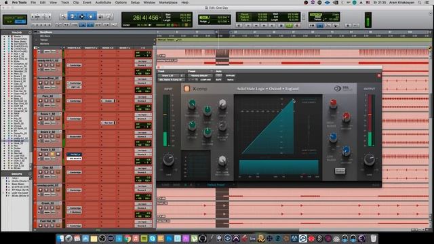Click the Record transport button
The height and width of the screenshot is (244, 434).
[297, 26]
